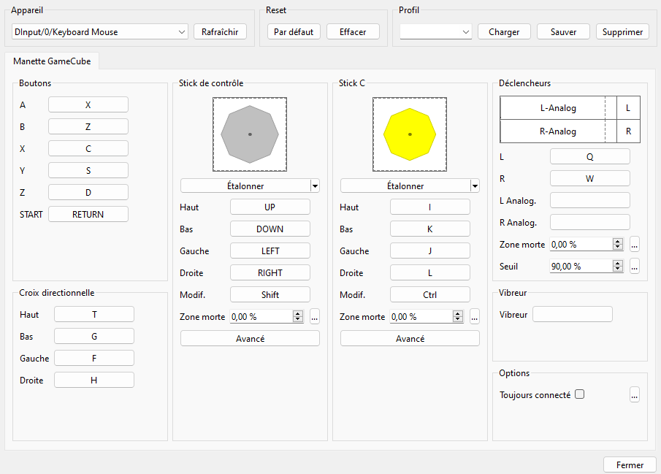Image resolution: width=661 pixels, height=474 pixels.
Task: Rebind Croix directionnelle Gauche mapped to F
Action: (94, 359)
